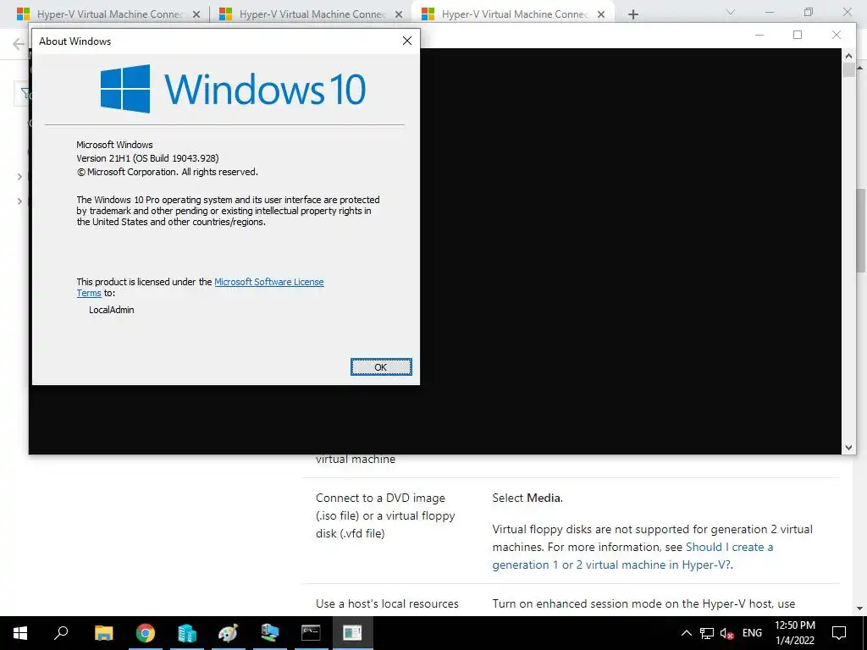Close the third browser tab
Screen dimensions: 867x650
[x=601, y=14]
